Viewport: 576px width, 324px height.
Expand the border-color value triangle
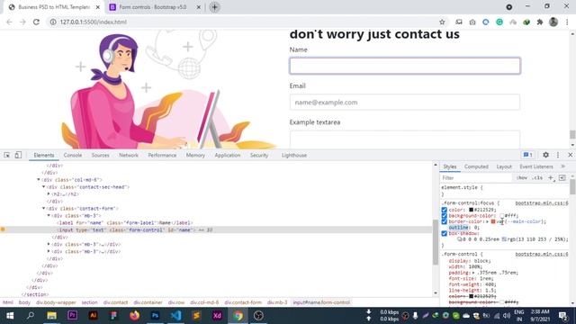(x=488, y=221)
